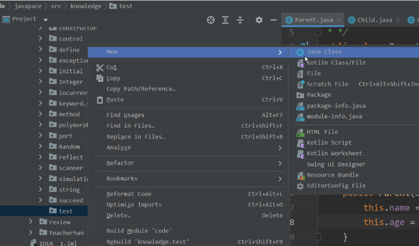Close the Parent.java editor tab
The width and height of the screenshot is (419, 246).
[339, 20]
